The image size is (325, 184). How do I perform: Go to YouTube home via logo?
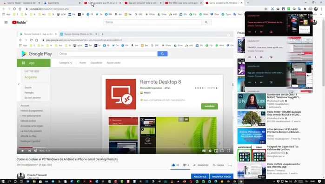point(19,22)
